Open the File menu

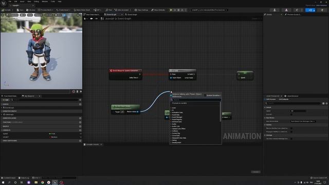[x=10, y=2]
